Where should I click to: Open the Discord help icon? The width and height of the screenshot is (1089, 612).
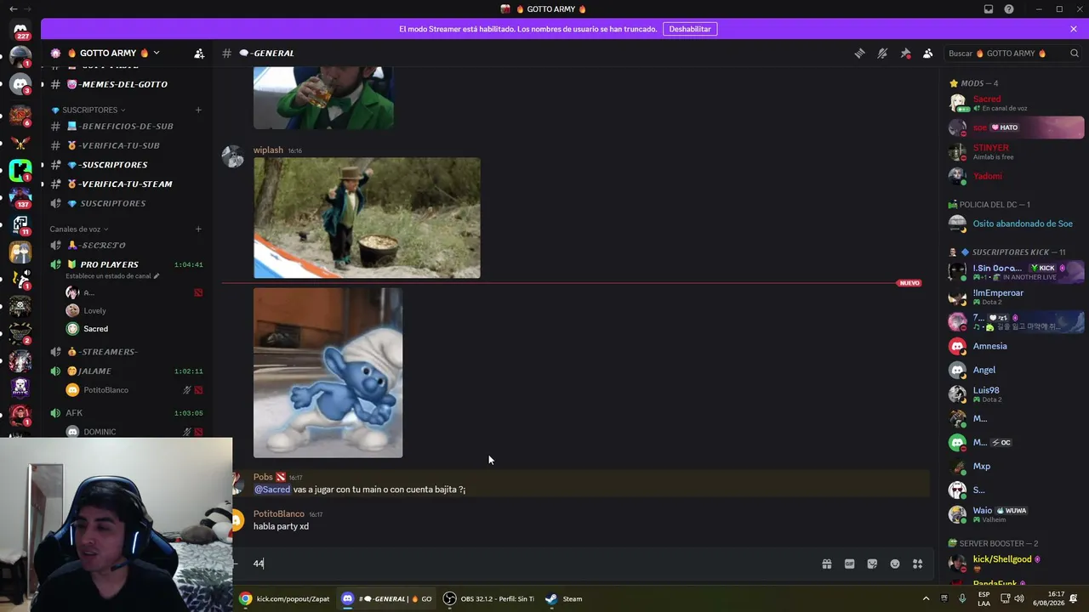[x=1009, y=9]
